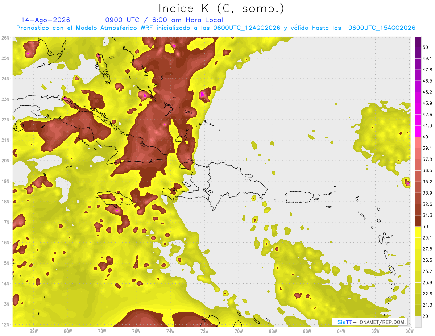
Task: Select the date label "14-Ago-2026"
Action: point(46,20)
